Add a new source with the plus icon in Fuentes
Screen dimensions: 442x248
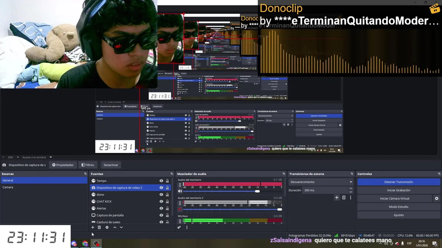tap(93, 227)
